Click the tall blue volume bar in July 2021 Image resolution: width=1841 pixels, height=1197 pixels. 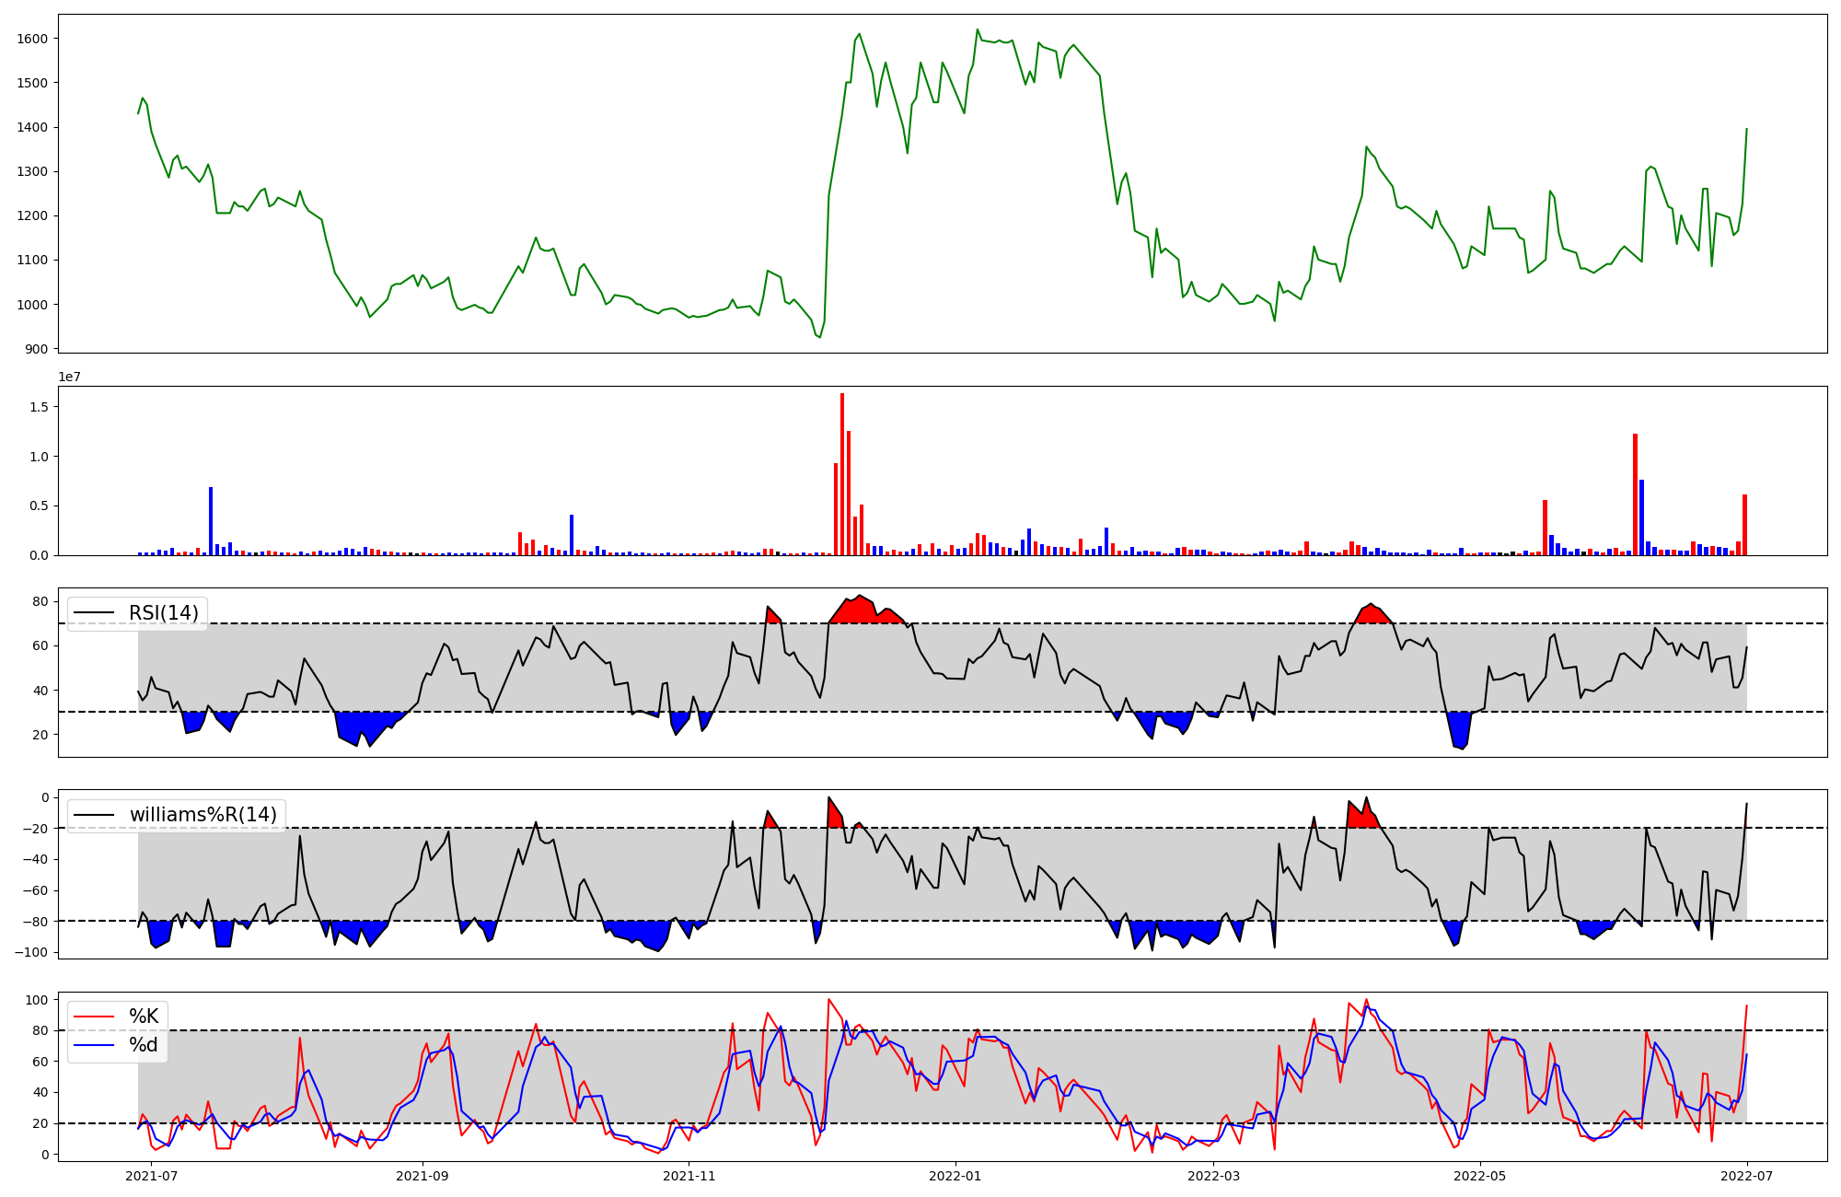coord(211,521)
